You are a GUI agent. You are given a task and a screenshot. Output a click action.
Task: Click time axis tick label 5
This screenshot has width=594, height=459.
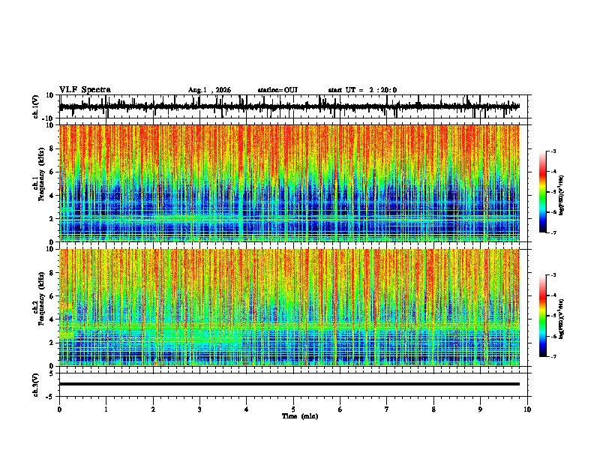[x=293, y=409]
